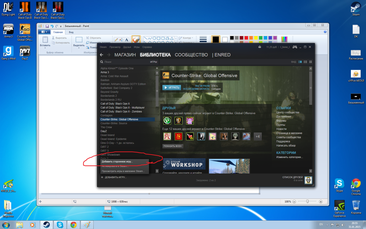Viewport: 366px width, 229px height.
Task: Choose 'Просмотреть игры в магазине Steam...' entry
Action: pos(124,171)
